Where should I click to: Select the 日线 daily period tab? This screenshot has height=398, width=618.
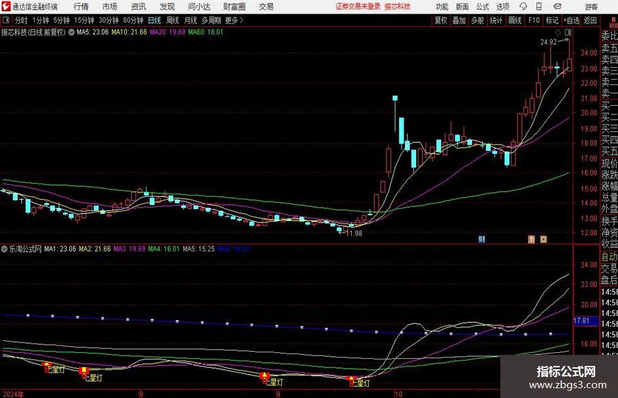[154, 20]
